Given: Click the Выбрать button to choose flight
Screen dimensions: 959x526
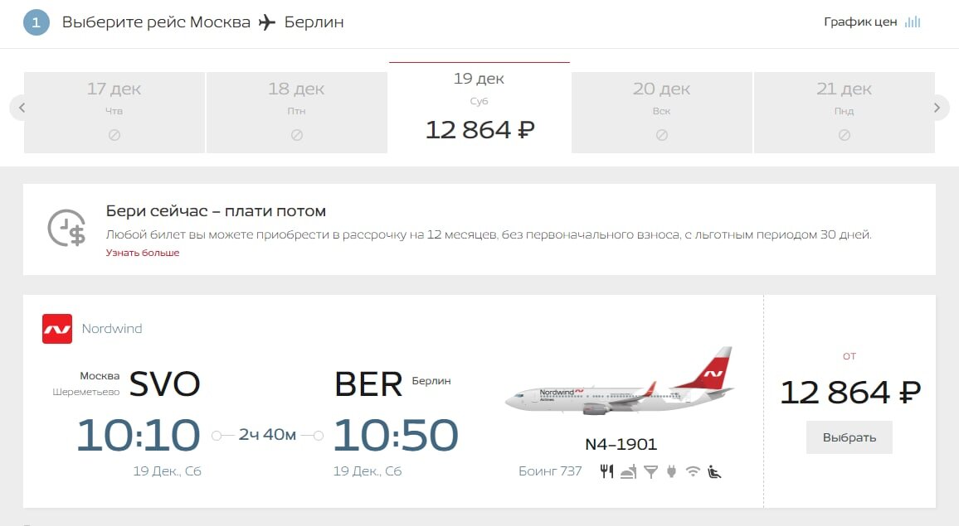Looking at the screenshot, I should pos(849,437).
